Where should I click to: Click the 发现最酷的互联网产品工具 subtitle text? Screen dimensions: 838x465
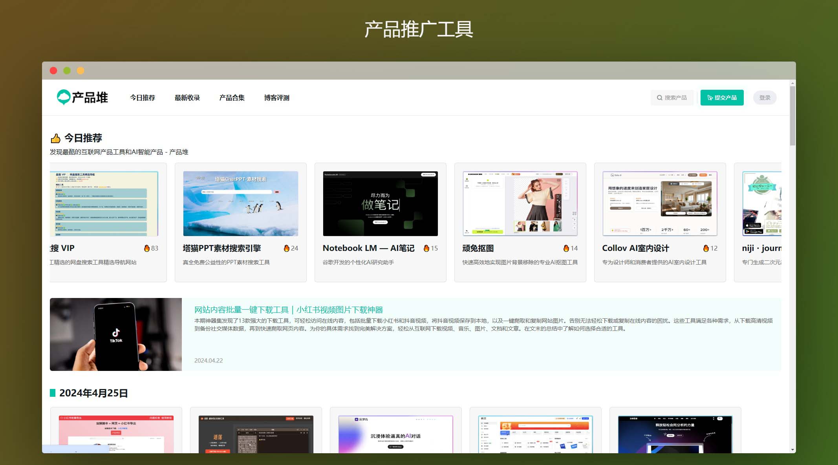(119, 152)
